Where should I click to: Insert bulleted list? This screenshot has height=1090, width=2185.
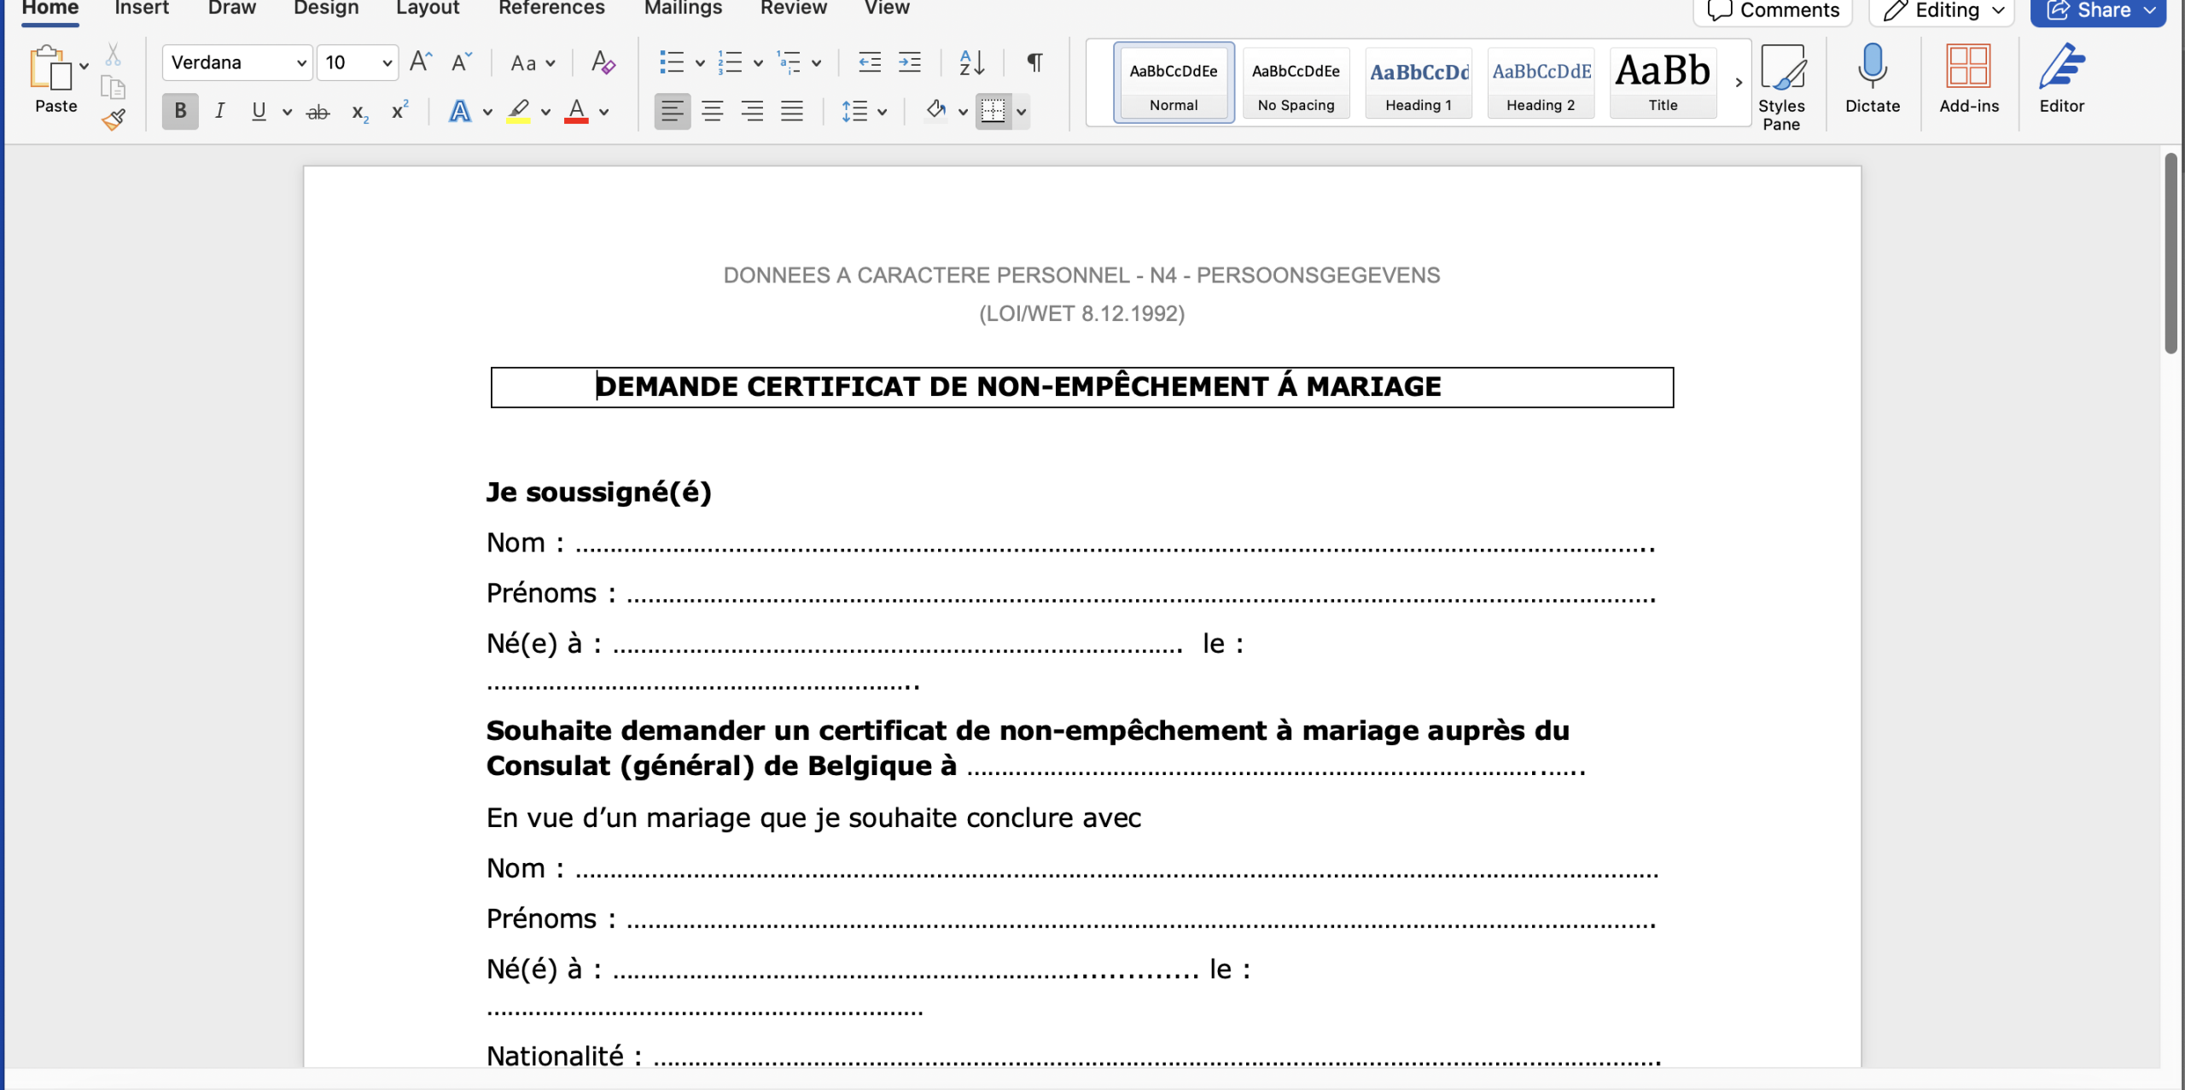point(672,62)
